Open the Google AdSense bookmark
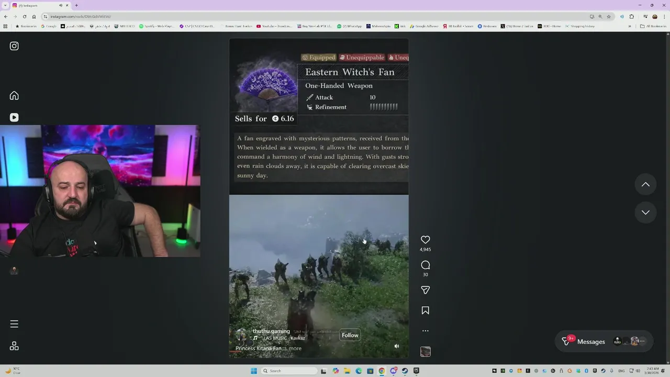The height and width of the screenshot is (377, 670). pyautogui.click(x=424, y=26)
